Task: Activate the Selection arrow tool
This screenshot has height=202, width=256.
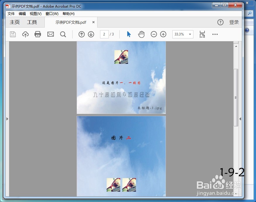Action: pyautogui.click(x=128, y=34)
